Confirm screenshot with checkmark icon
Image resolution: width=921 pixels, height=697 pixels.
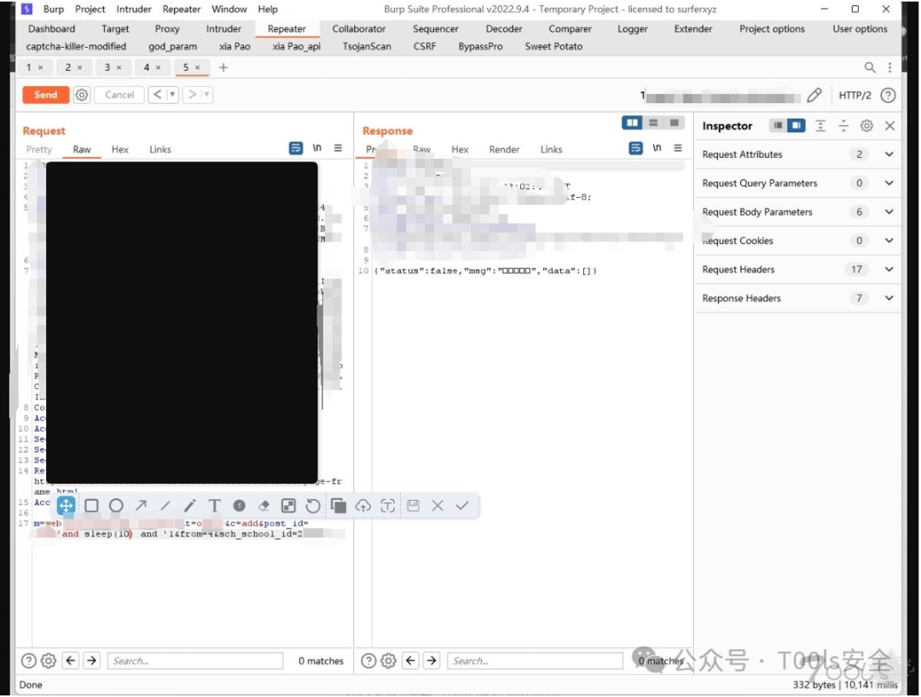(462, 506)
